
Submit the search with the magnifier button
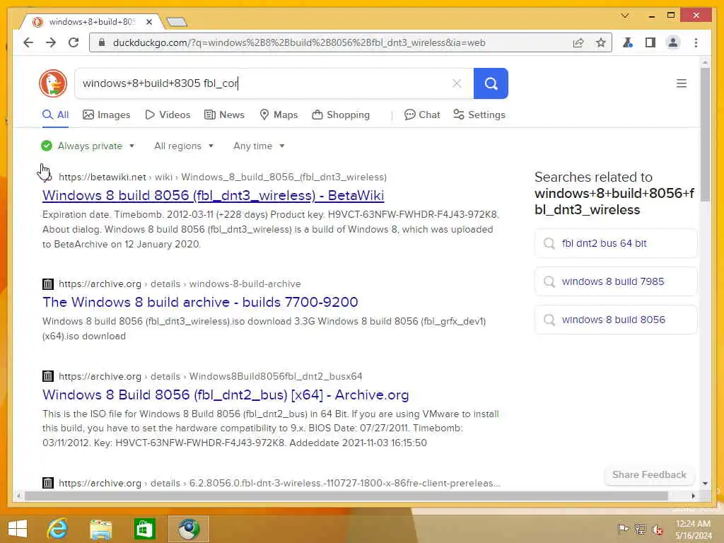(x=491, y=83)
